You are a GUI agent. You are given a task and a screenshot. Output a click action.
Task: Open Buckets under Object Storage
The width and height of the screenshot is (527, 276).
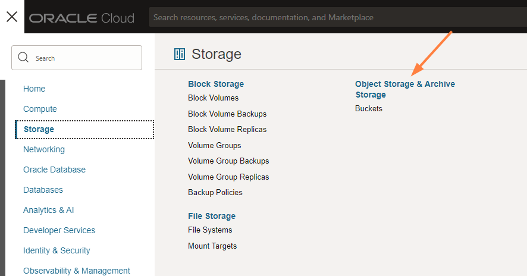tap(369, 108)
